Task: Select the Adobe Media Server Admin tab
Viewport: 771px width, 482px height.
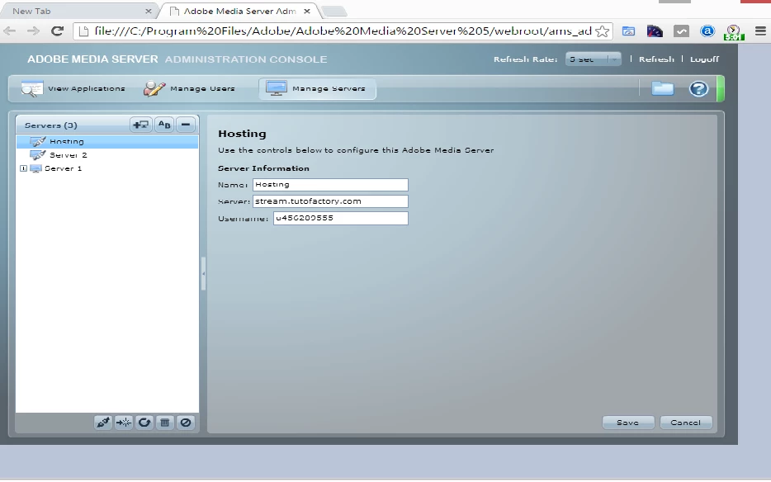Action: click(x=240, y=12)
